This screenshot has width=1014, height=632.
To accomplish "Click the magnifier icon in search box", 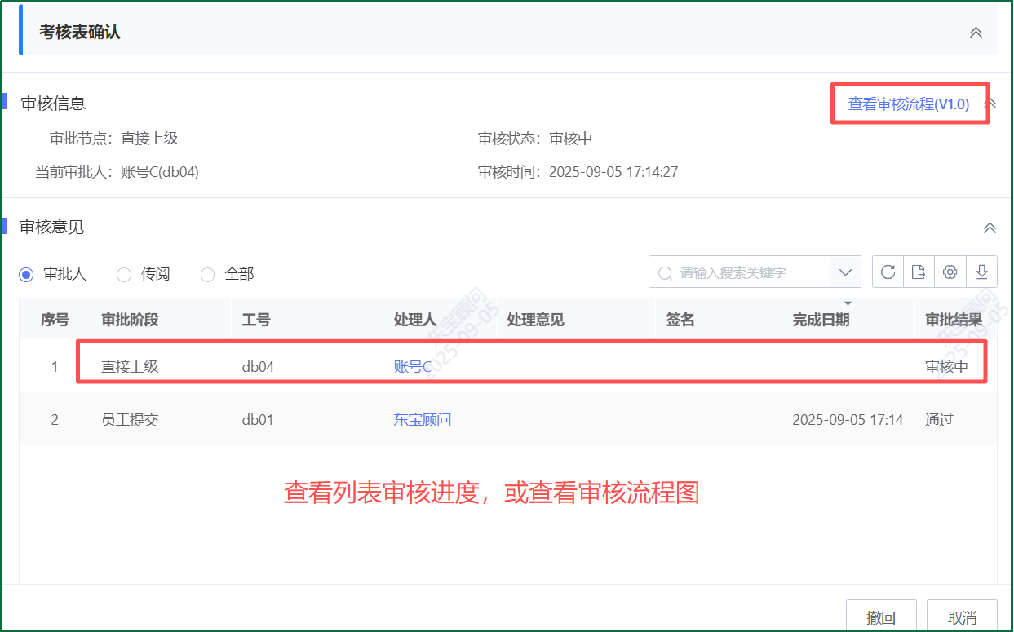I will pyautogui.click(x=666, y=273).
